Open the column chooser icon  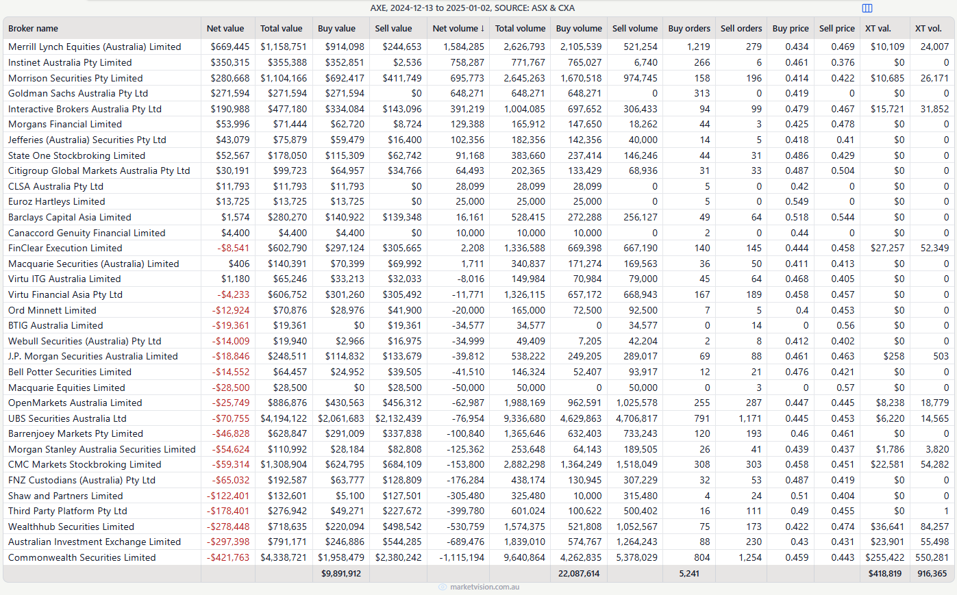pyautogui.click(x=867, y=8)
